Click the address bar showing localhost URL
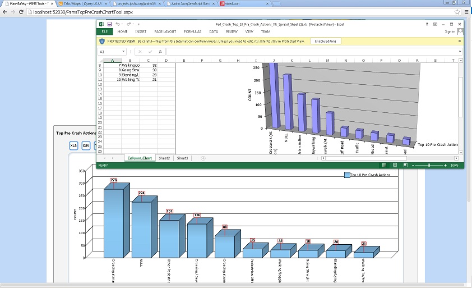 pos(240,12)
